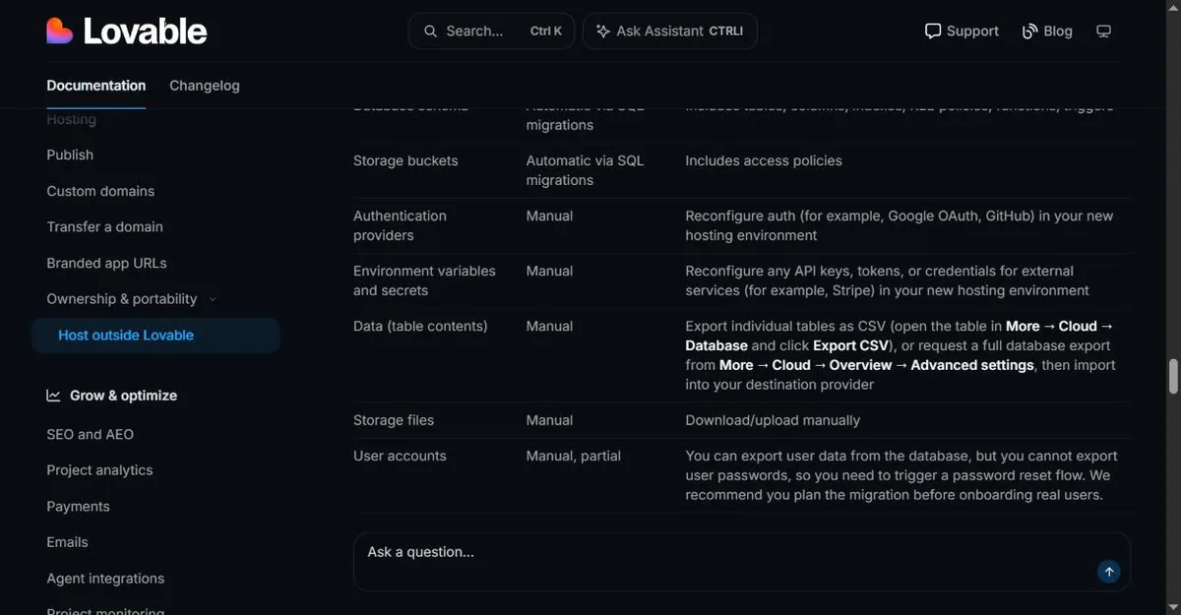Click Manual cell in Authentication providers row
Viewport: 1181px width, 615px height.
point(549,215)
